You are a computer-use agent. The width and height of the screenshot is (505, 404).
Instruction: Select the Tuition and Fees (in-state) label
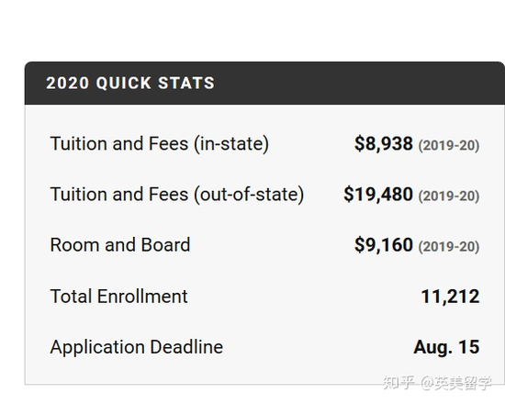coord(160,143)
